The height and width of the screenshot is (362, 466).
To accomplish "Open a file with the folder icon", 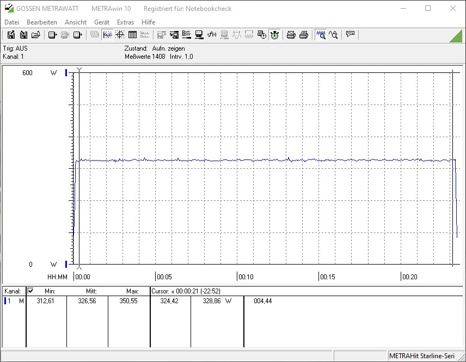I will coord(36,35).
